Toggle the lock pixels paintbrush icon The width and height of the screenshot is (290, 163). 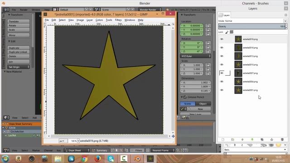[227, 32]
